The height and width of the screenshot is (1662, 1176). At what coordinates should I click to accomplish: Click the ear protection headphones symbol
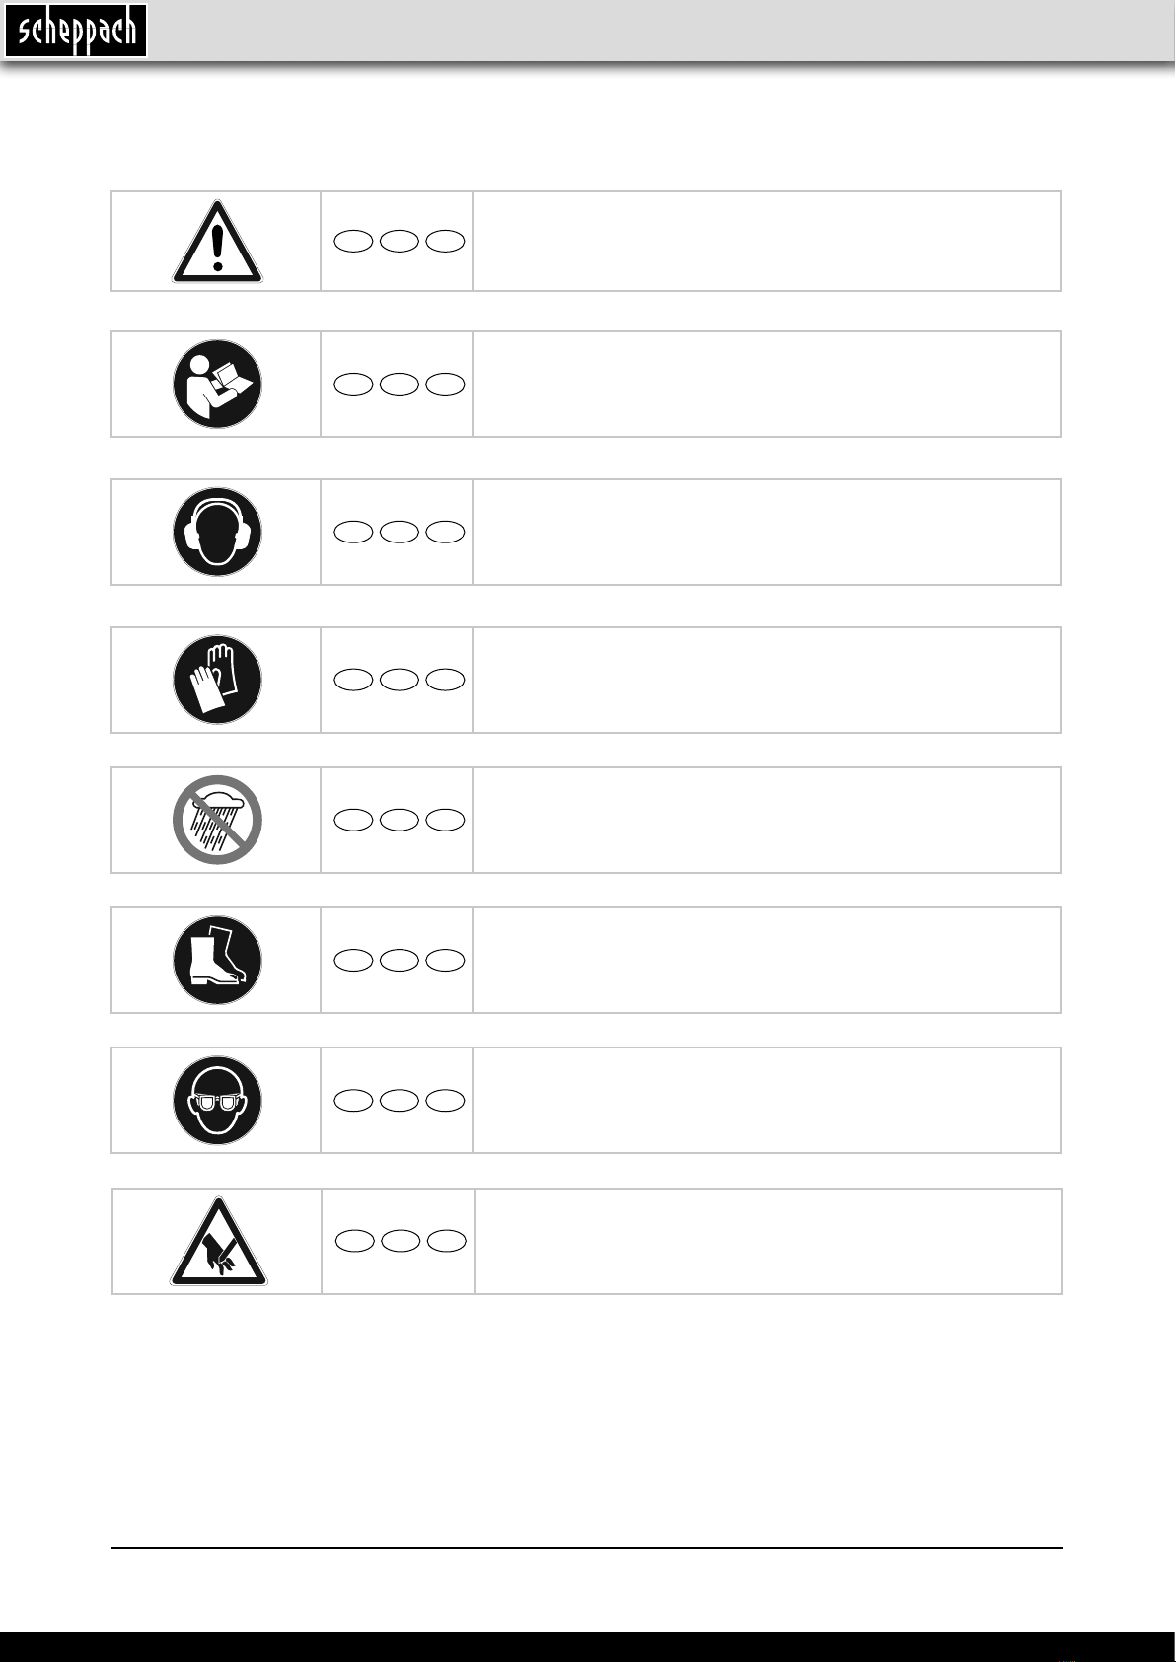[217, 532]
